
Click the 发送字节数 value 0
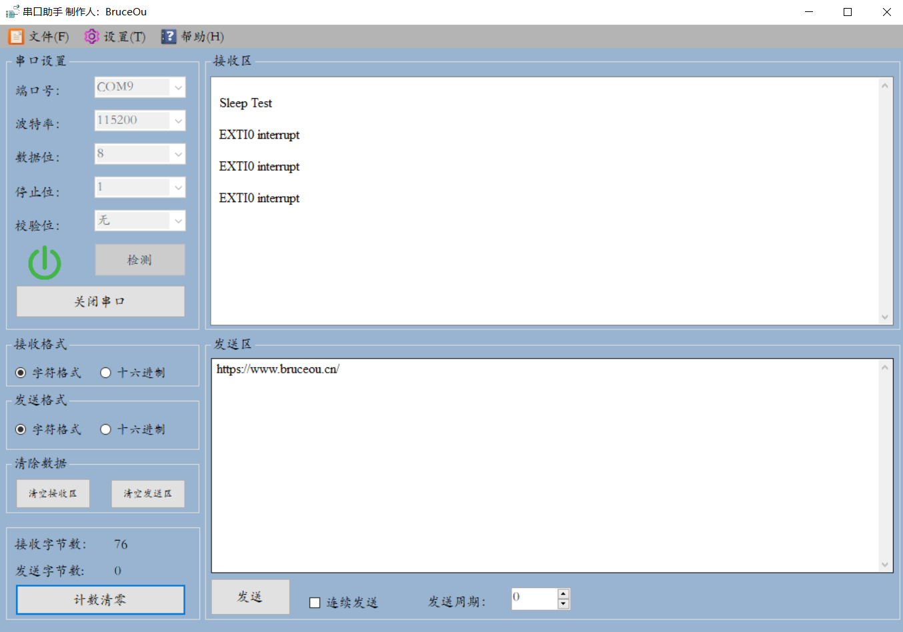click(118, 571)
